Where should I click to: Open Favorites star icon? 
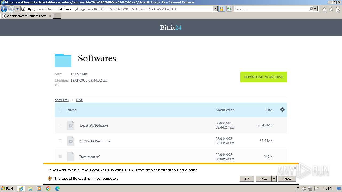[331, 9]
